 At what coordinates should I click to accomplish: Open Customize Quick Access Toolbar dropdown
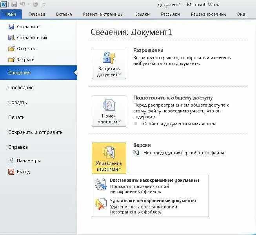(x=44, y=5)
